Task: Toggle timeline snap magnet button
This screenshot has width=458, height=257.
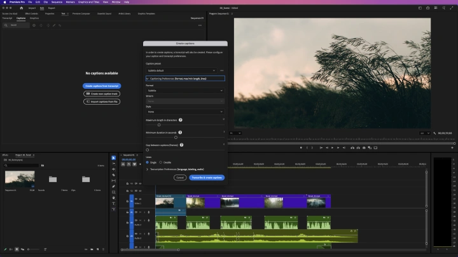Action: coord(128,164)
